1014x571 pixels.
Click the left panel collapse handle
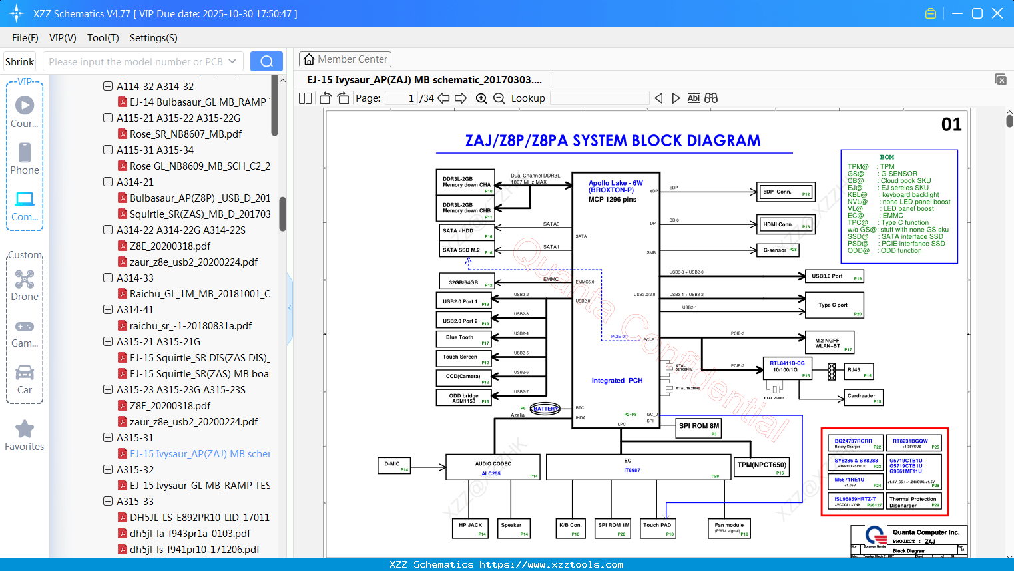[290, 308]
